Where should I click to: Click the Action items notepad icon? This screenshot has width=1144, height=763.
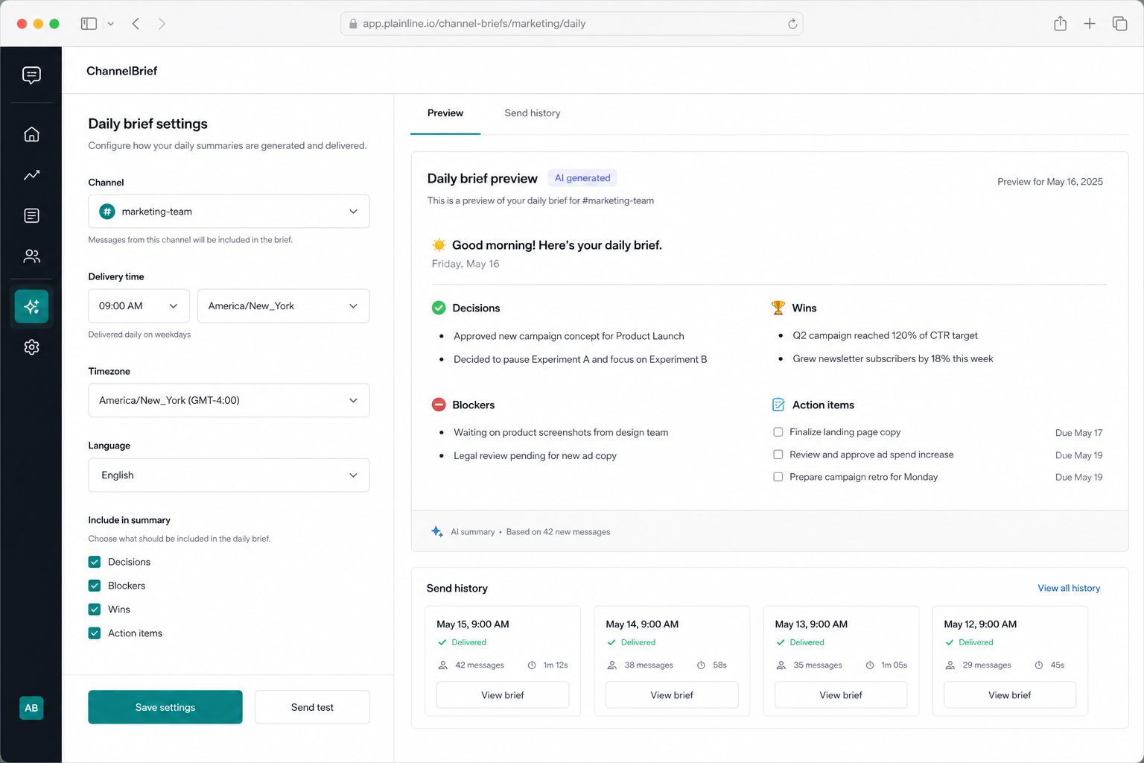[778, 405]
